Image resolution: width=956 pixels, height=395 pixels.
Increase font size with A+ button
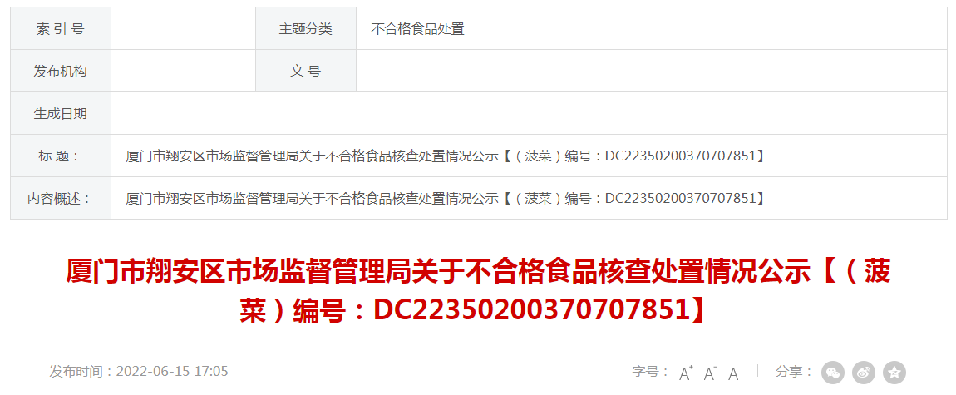pos(687,373)
